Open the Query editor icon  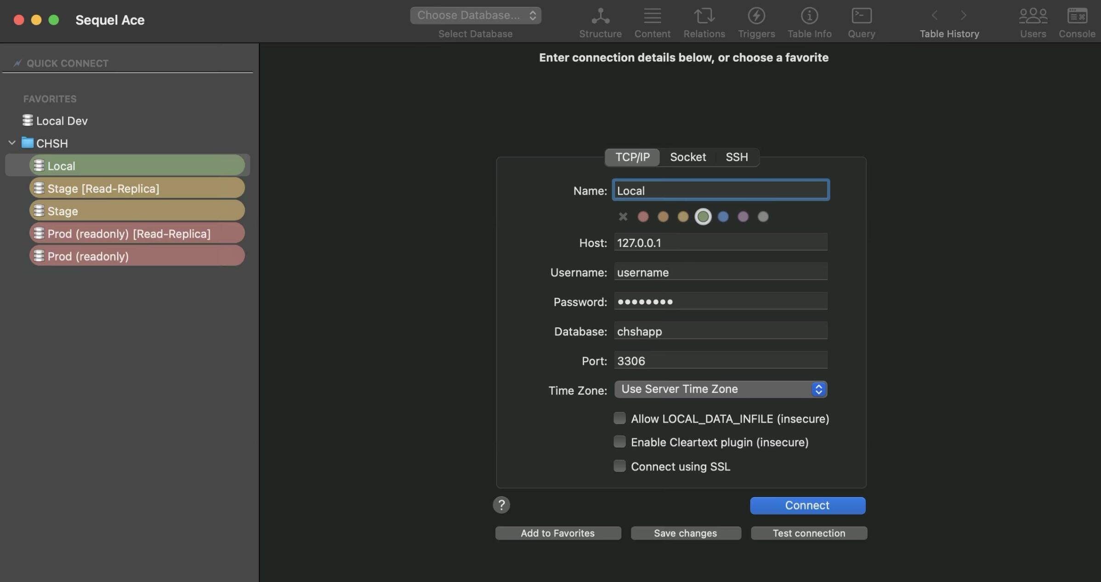(861, 16)
